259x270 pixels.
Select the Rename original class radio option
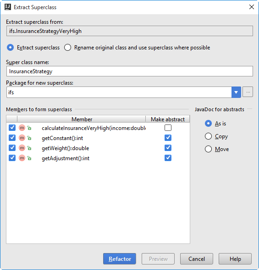click(67, 48)
